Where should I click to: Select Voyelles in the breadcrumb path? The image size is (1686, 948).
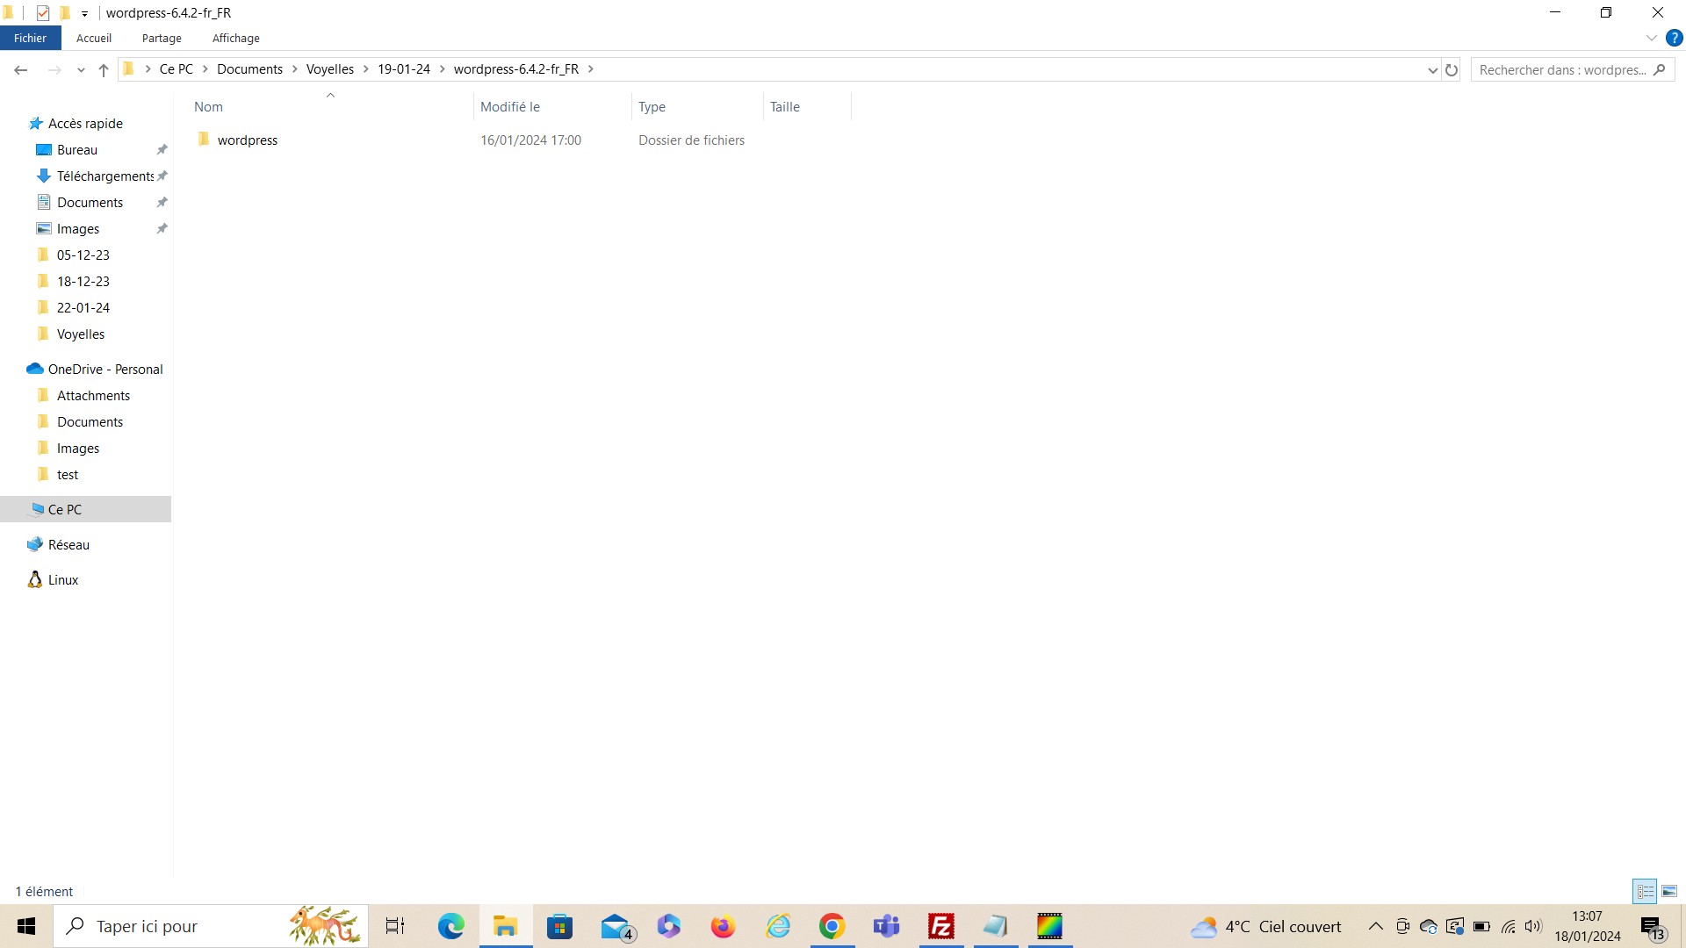tap(330, 69)
